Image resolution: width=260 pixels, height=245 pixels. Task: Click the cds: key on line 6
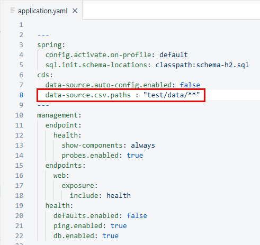[x=45, y=75]
